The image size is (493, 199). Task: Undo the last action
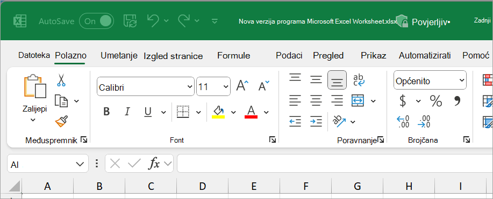153,21
